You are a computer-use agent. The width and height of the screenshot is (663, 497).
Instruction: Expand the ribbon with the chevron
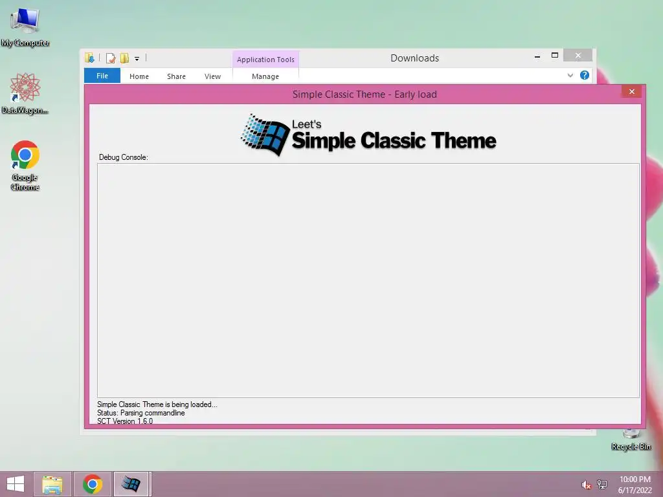570,75
